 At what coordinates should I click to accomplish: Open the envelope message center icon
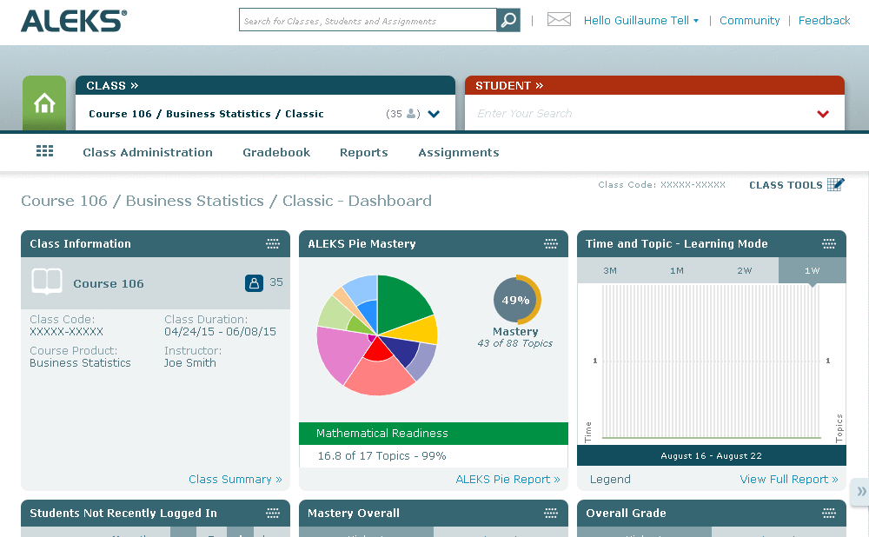[559, 20]
